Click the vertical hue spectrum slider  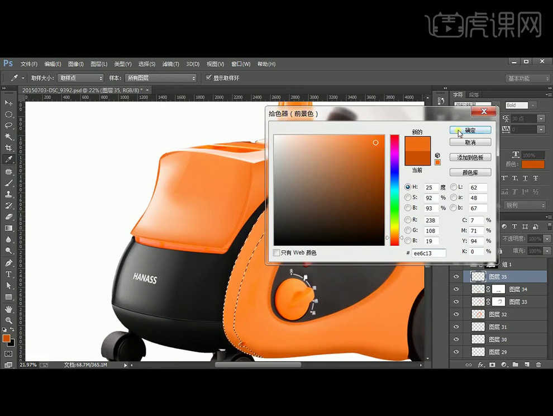tap(395, 190)
